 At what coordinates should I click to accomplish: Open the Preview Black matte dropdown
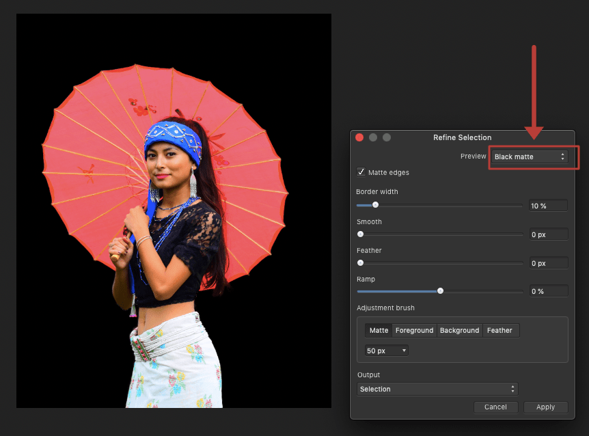click(x=530, y=156)
